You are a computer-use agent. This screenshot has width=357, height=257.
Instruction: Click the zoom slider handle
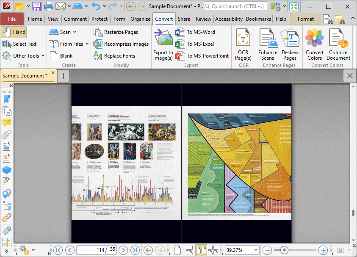284,250
